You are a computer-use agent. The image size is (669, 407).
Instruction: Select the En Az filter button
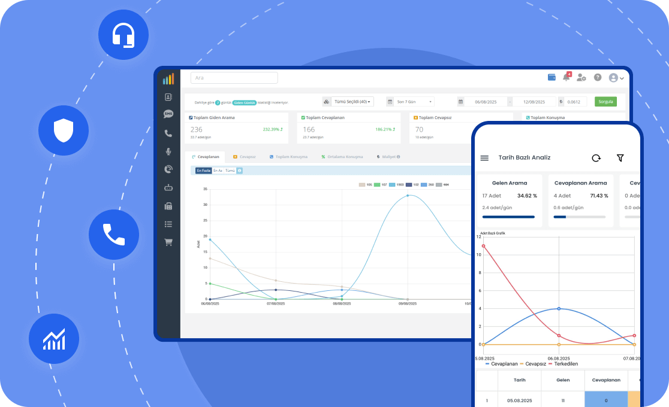[x=218, y=171]
